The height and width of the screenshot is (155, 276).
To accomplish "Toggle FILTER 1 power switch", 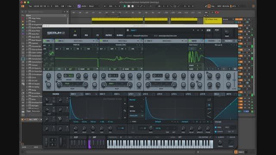I will (206, 41).
